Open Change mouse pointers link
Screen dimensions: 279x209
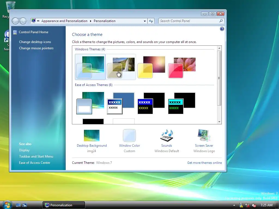pos(36,48)
